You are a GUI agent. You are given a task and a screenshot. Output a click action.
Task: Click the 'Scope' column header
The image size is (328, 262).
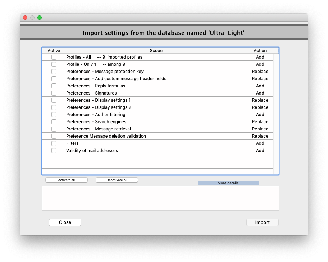coord(156,50)
